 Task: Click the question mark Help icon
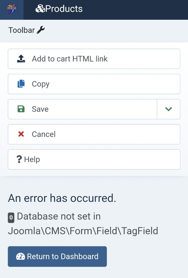tap(19, 159)
